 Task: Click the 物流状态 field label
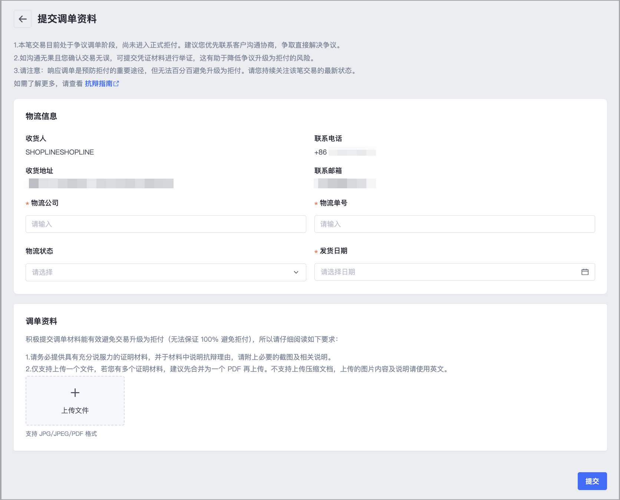[39, 251]
